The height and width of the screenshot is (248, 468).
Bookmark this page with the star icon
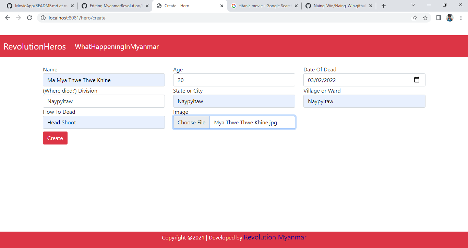[425, 18]
